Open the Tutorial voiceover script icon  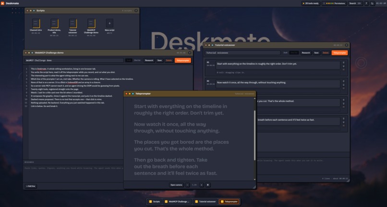point(73,23)
